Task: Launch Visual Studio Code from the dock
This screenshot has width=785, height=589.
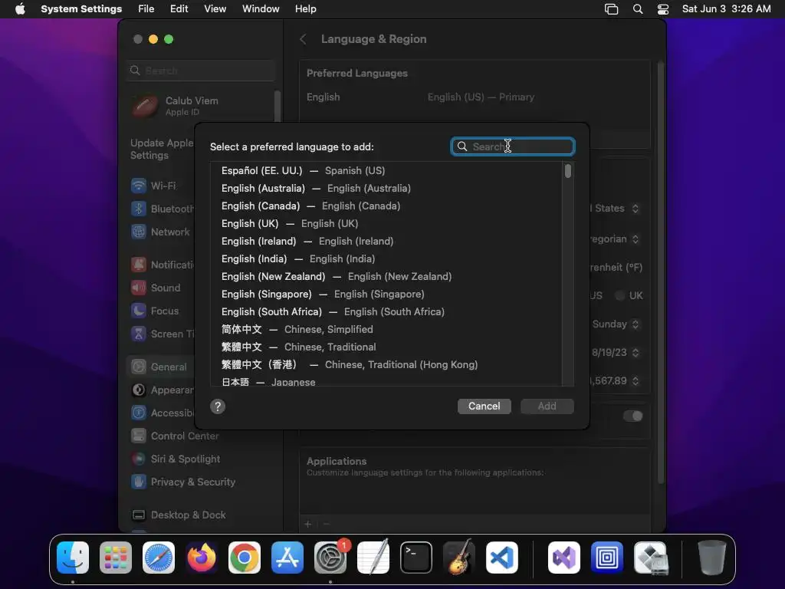Action: tap(501, 558)
